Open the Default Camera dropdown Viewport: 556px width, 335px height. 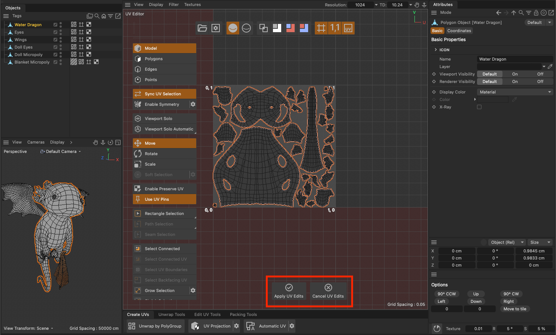coord(61,151)
